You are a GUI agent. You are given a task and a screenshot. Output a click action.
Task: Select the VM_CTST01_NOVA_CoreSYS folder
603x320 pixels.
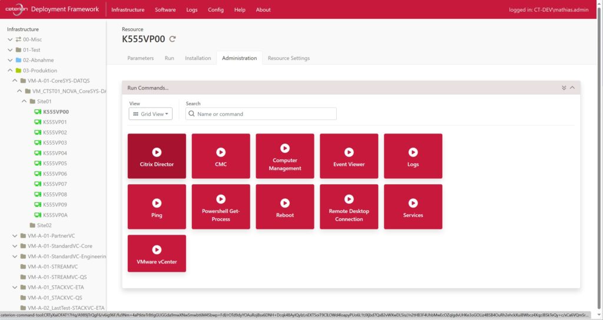pos(65,91)
